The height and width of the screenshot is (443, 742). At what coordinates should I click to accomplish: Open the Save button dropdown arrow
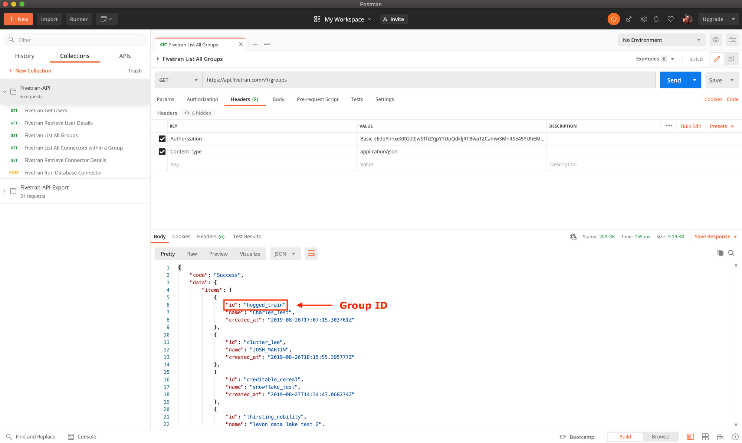[x=732, y=80]
